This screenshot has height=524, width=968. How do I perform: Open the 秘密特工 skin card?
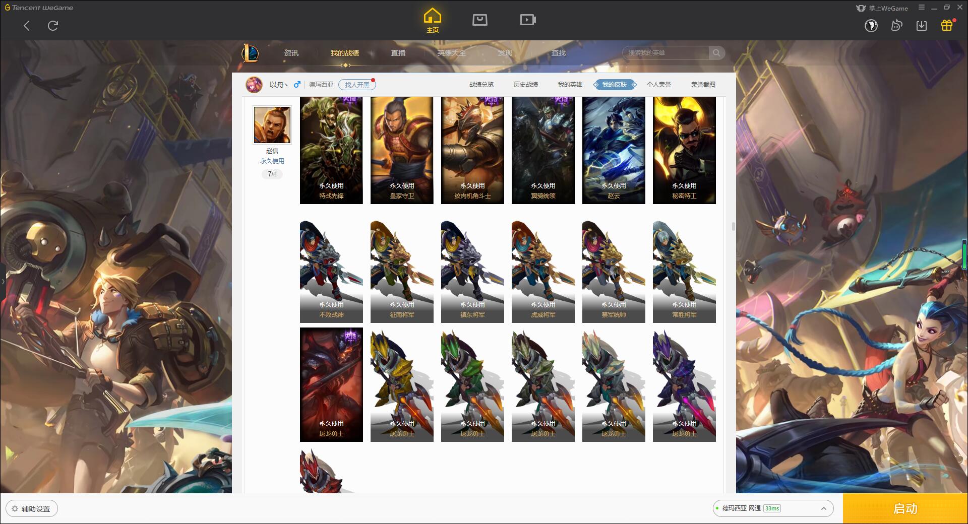[684, 150]
